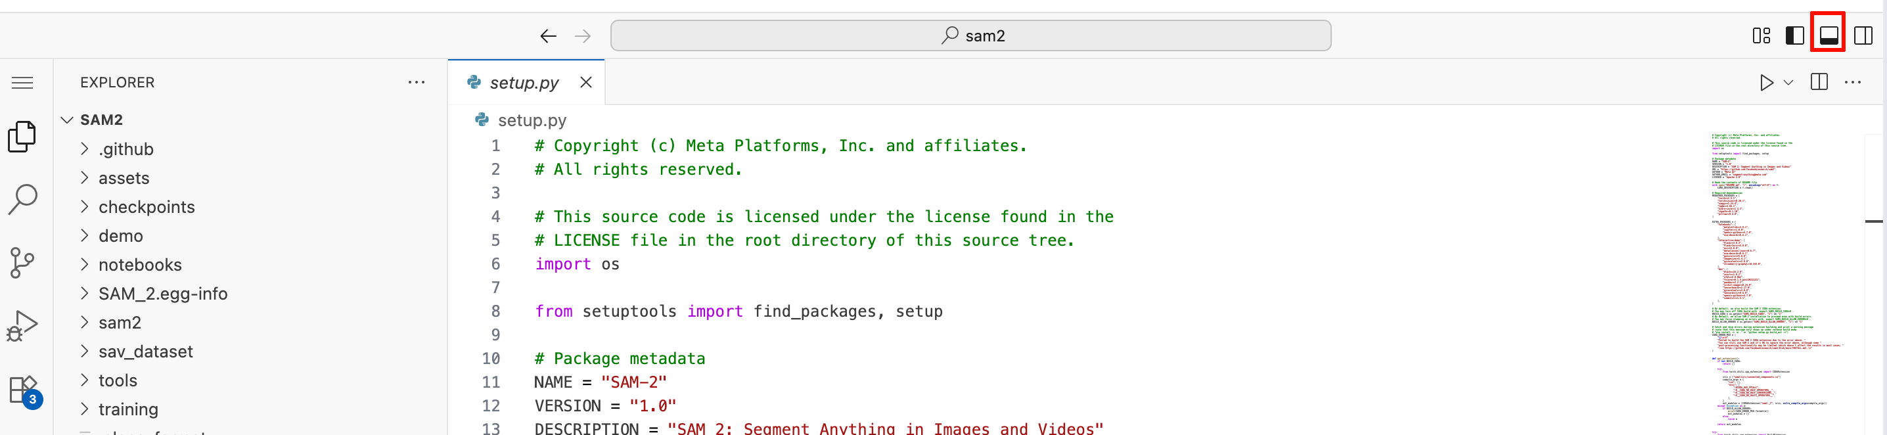This screenshot has height=435, width=1887.
Task: Select the setup.py editor tab
Action: point(523,83)
